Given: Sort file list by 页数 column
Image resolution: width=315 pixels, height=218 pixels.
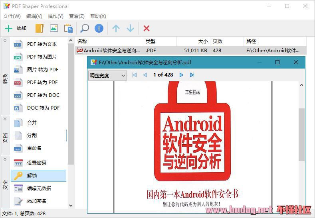Looking at the screenshot, I should pyautogui.click(x=227, y=41).
